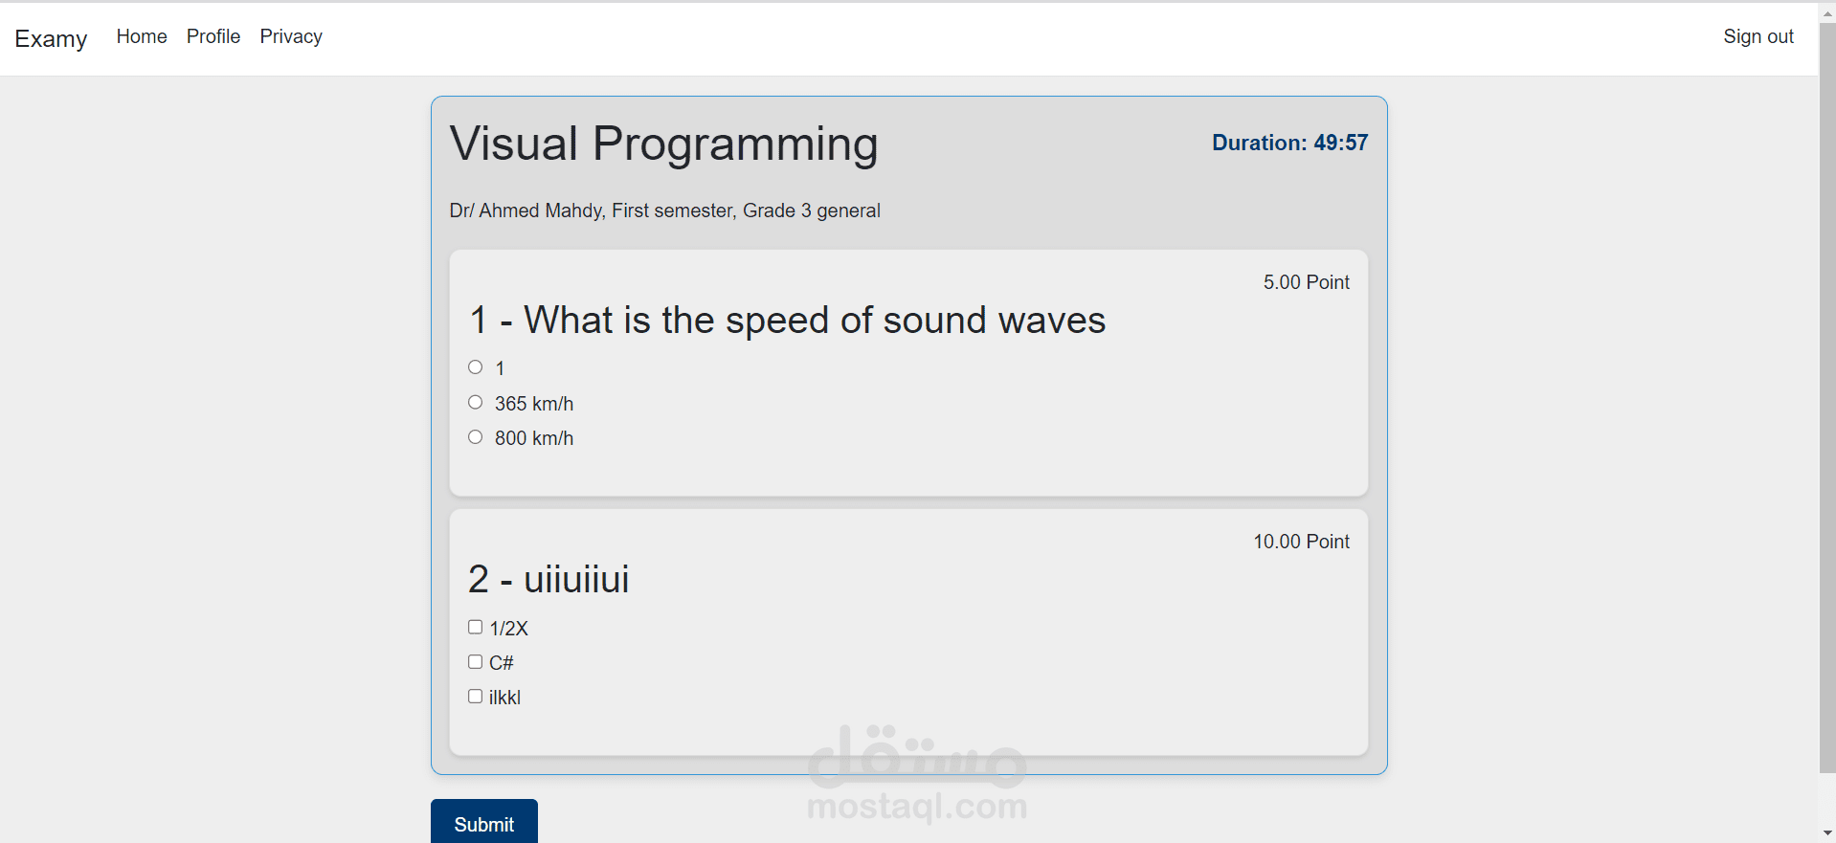Choose the 365 km/h radio option
The width and height of the screenshot is (1836, 843).
coord(475,403)
